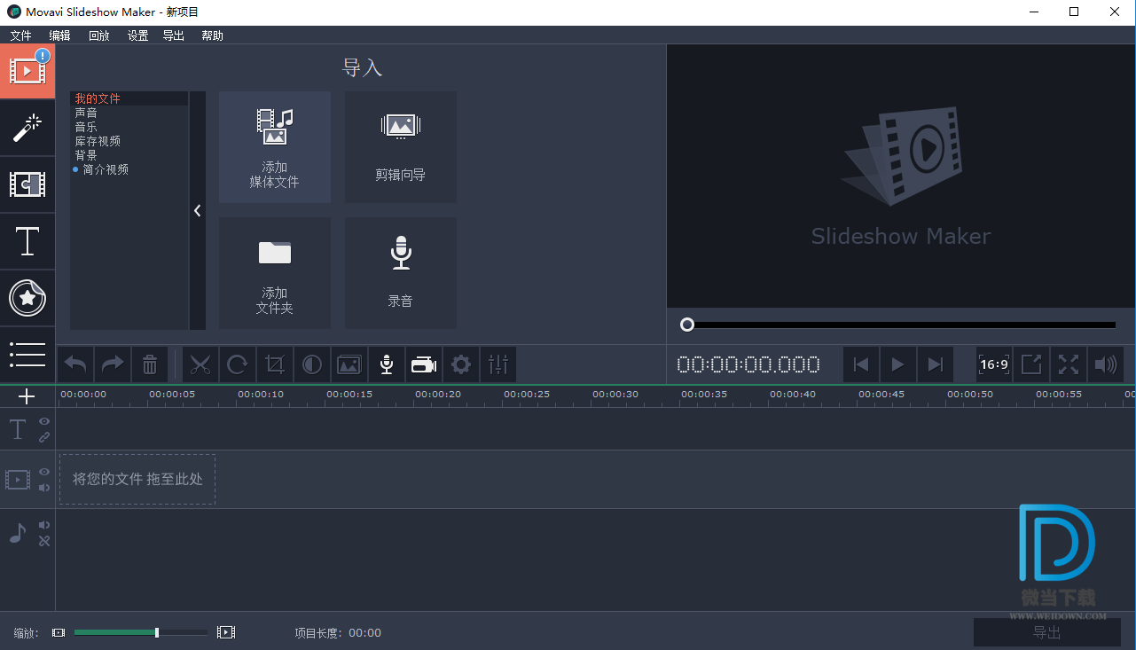
Task: Open the 导出 menu in menu bar
Action: coord(174,35)
